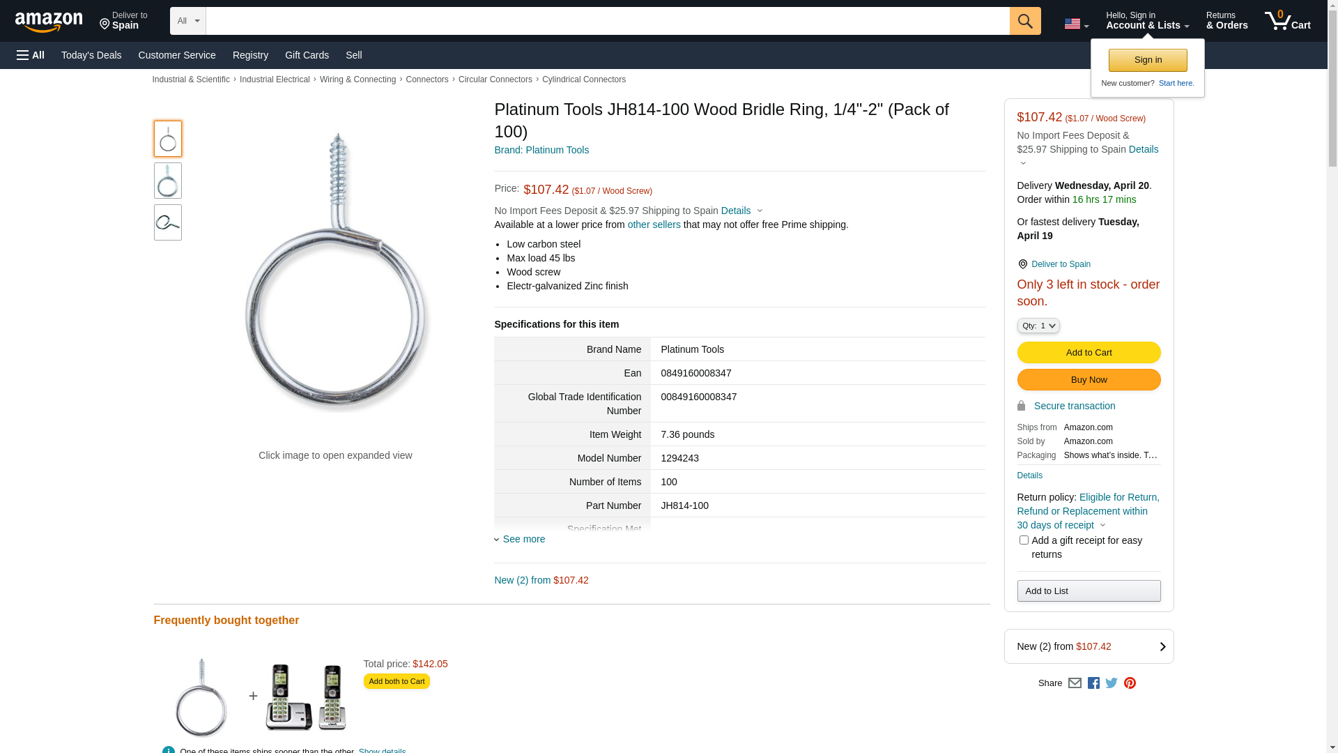Open the Brand: Platinum Tools link
1338x753 pixels.
click(x=541, y=150)
